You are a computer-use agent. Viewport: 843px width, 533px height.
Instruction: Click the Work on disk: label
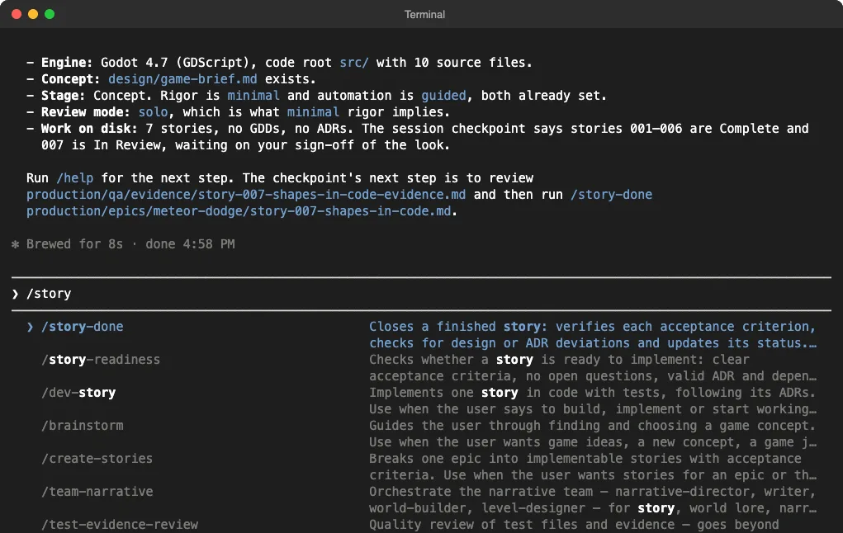(x=89, y=129)
